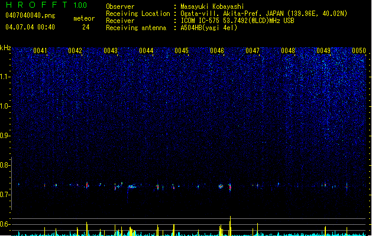Select the file name 0407040040.png

(x=30, y=15)
